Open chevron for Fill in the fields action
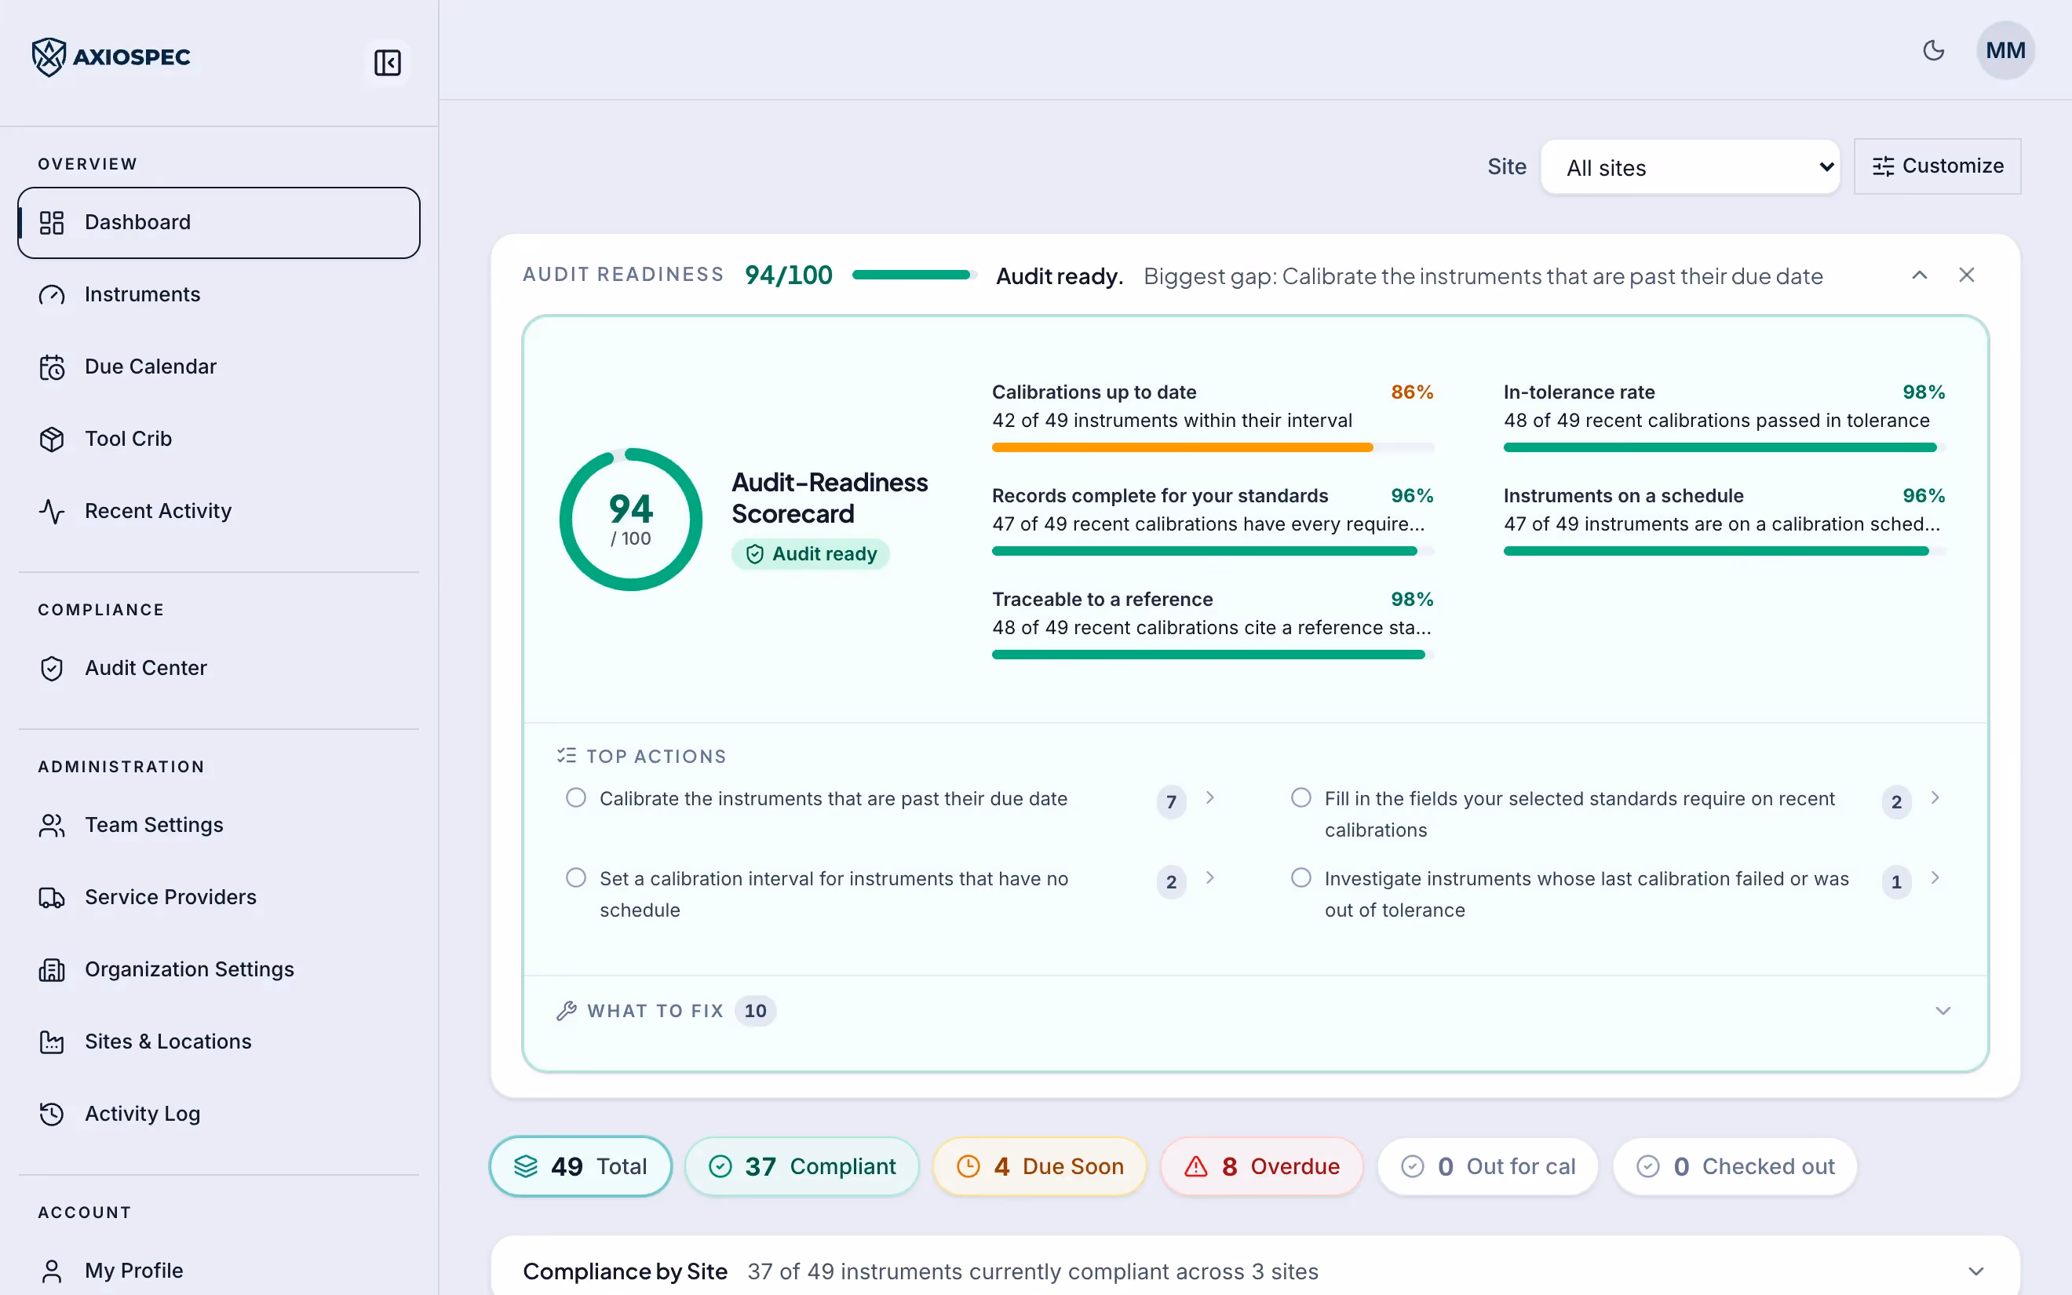Viewport: 2072px width, 1295px height. [1934, 797]
